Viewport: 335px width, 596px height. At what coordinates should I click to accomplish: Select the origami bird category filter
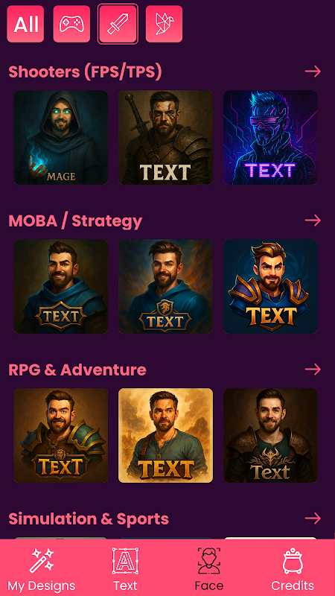click(164, 24)
